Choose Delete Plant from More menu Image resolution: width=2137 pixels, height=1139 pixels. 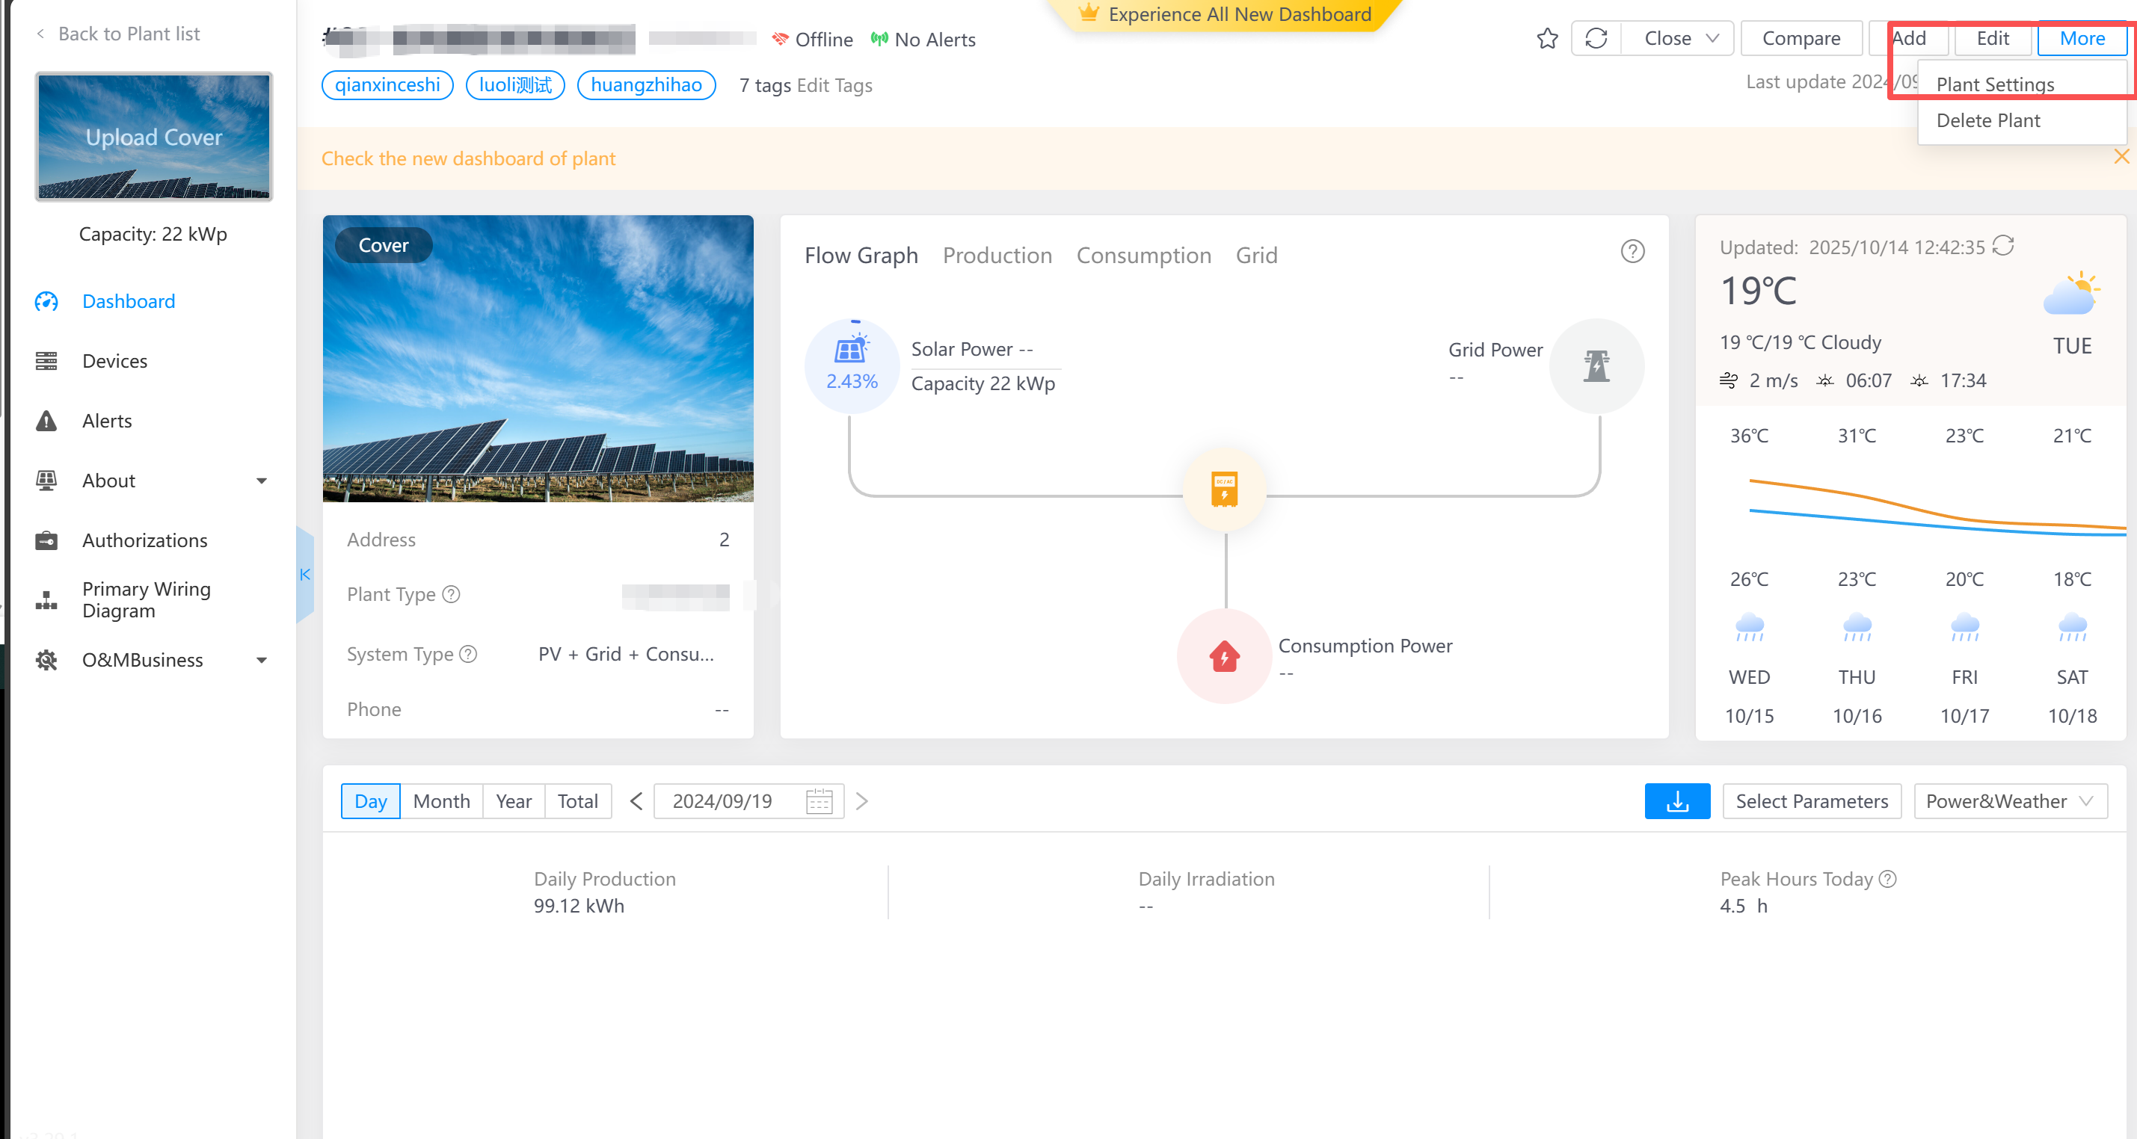(1987, 120)
